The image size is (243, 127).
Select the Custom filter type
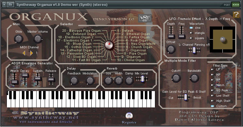click(x=212, y=106)
